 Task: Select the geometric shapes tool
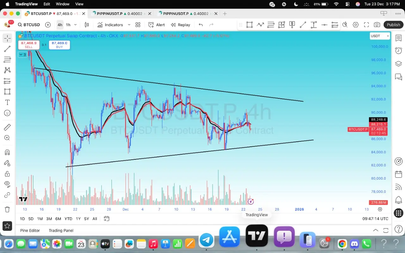pyautogui.click(x=7, y=92)
